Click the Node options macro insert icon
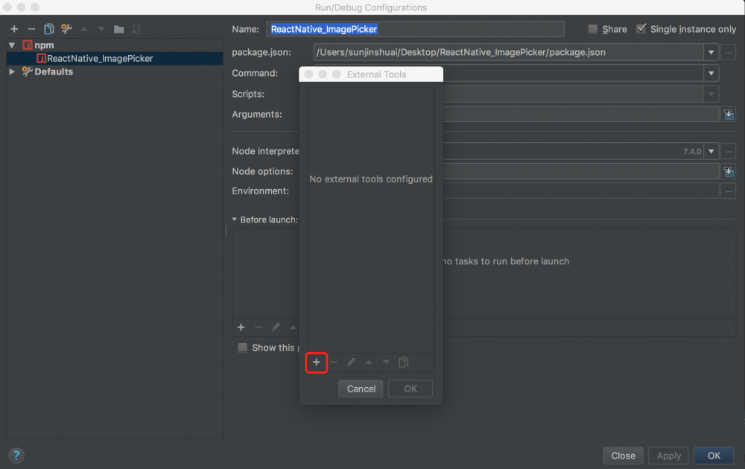This screenshot has height=469, width=745. [729, 171]
